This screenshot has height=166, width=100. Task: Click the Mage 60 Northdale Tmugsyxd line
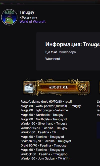tap(44, 119)
